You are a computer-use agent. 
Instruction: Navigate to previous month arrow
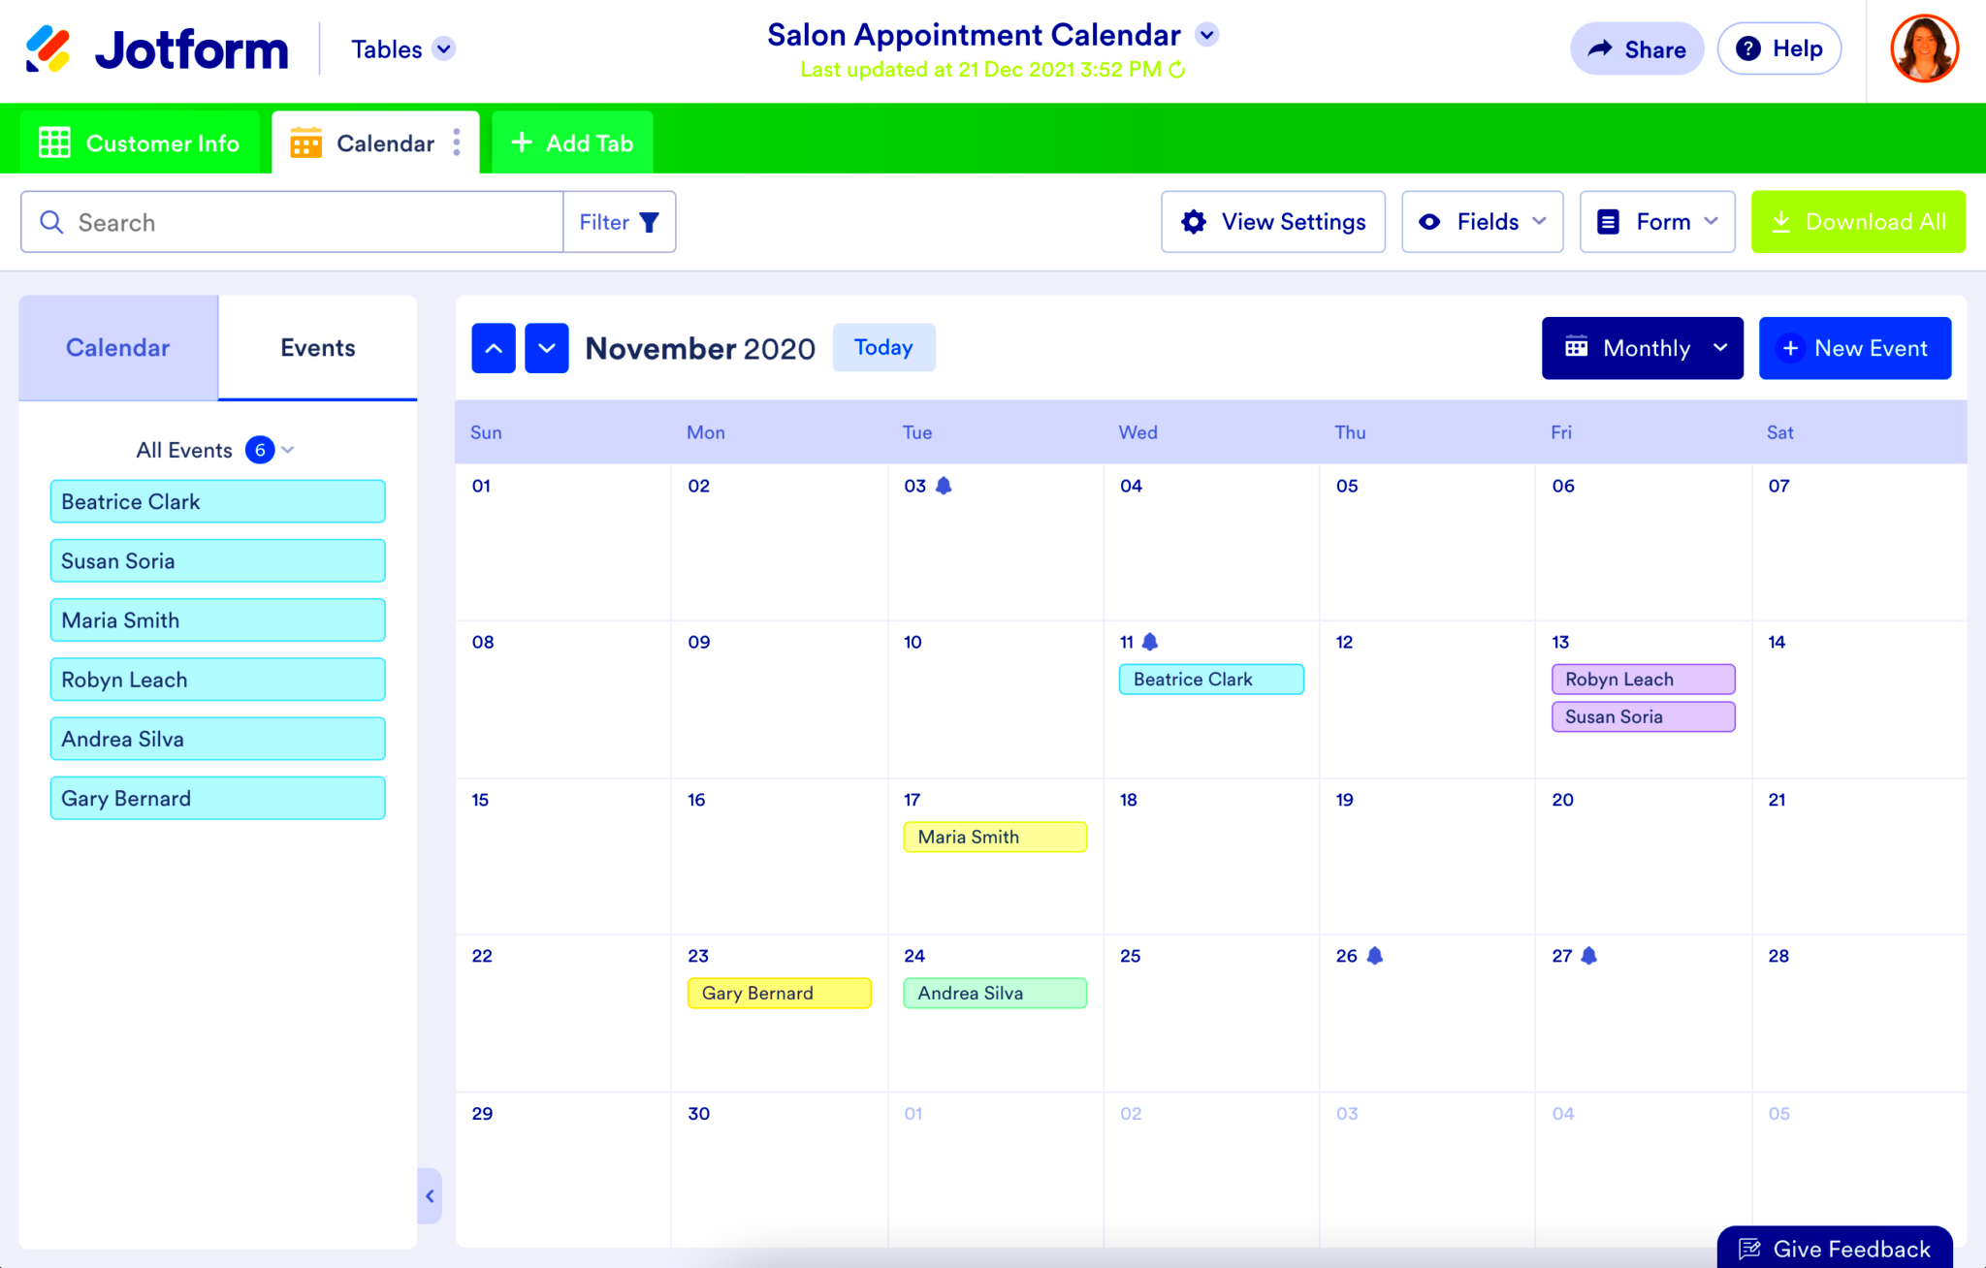click(x=493, y=347)
